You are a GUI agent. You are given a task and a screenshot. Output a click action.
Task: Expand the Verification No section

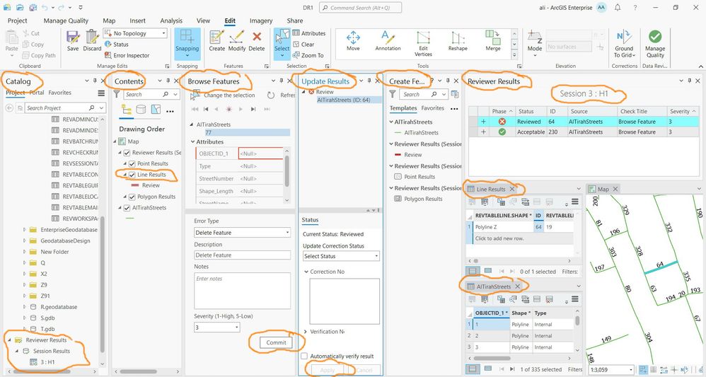306,332
